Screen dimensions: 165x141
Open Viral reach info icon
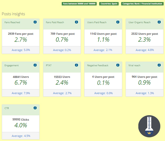tap(159, 65)
